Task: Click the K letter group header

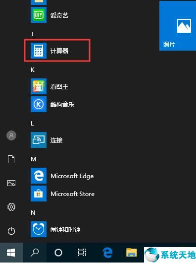Action: pyautogui.click(x=33, y=70)
